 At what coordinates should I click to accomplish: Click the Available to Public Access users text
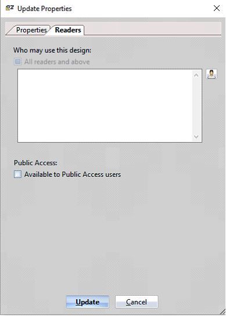tap(73, 175)
